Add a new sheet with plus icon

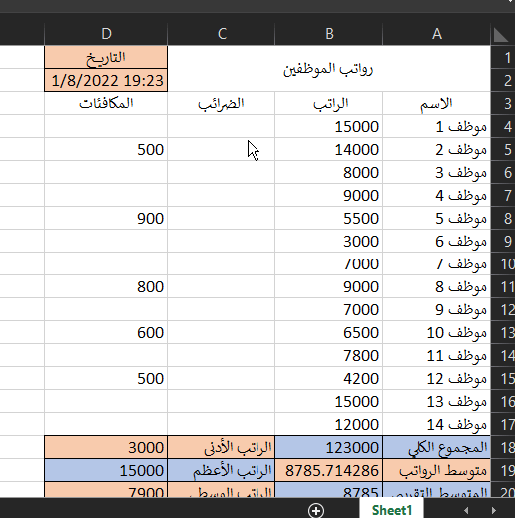pyautogui.click(x=316, y=510)
